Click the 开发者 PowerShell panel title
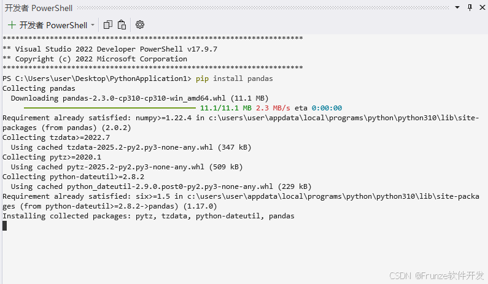The width and height of the screenshot is (488, 284). tap(39, 8)
